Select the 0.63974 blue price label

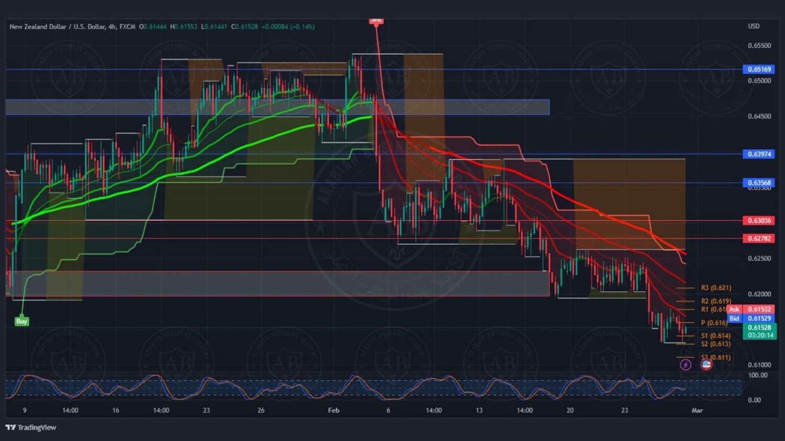coord(759,154)
